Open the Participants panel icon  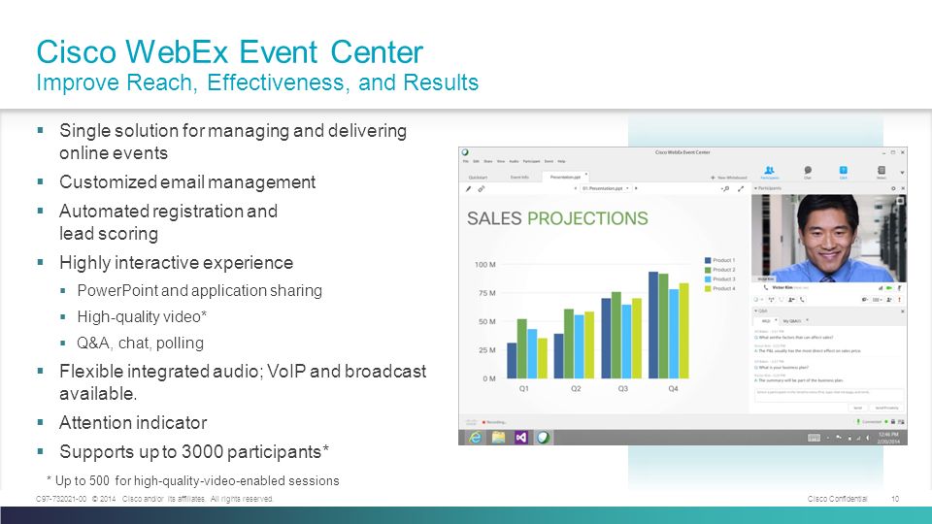pyautogui.click(x=769, y=171)
